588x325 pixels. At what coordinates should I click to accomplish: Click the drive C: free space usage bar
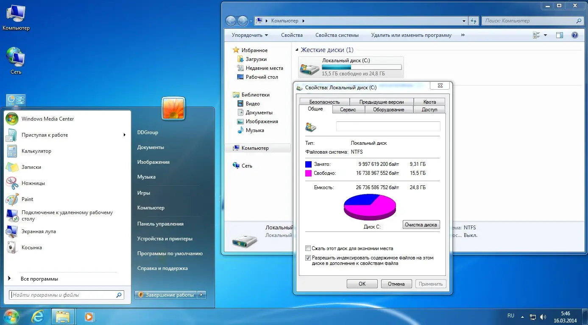pos(362,67)
